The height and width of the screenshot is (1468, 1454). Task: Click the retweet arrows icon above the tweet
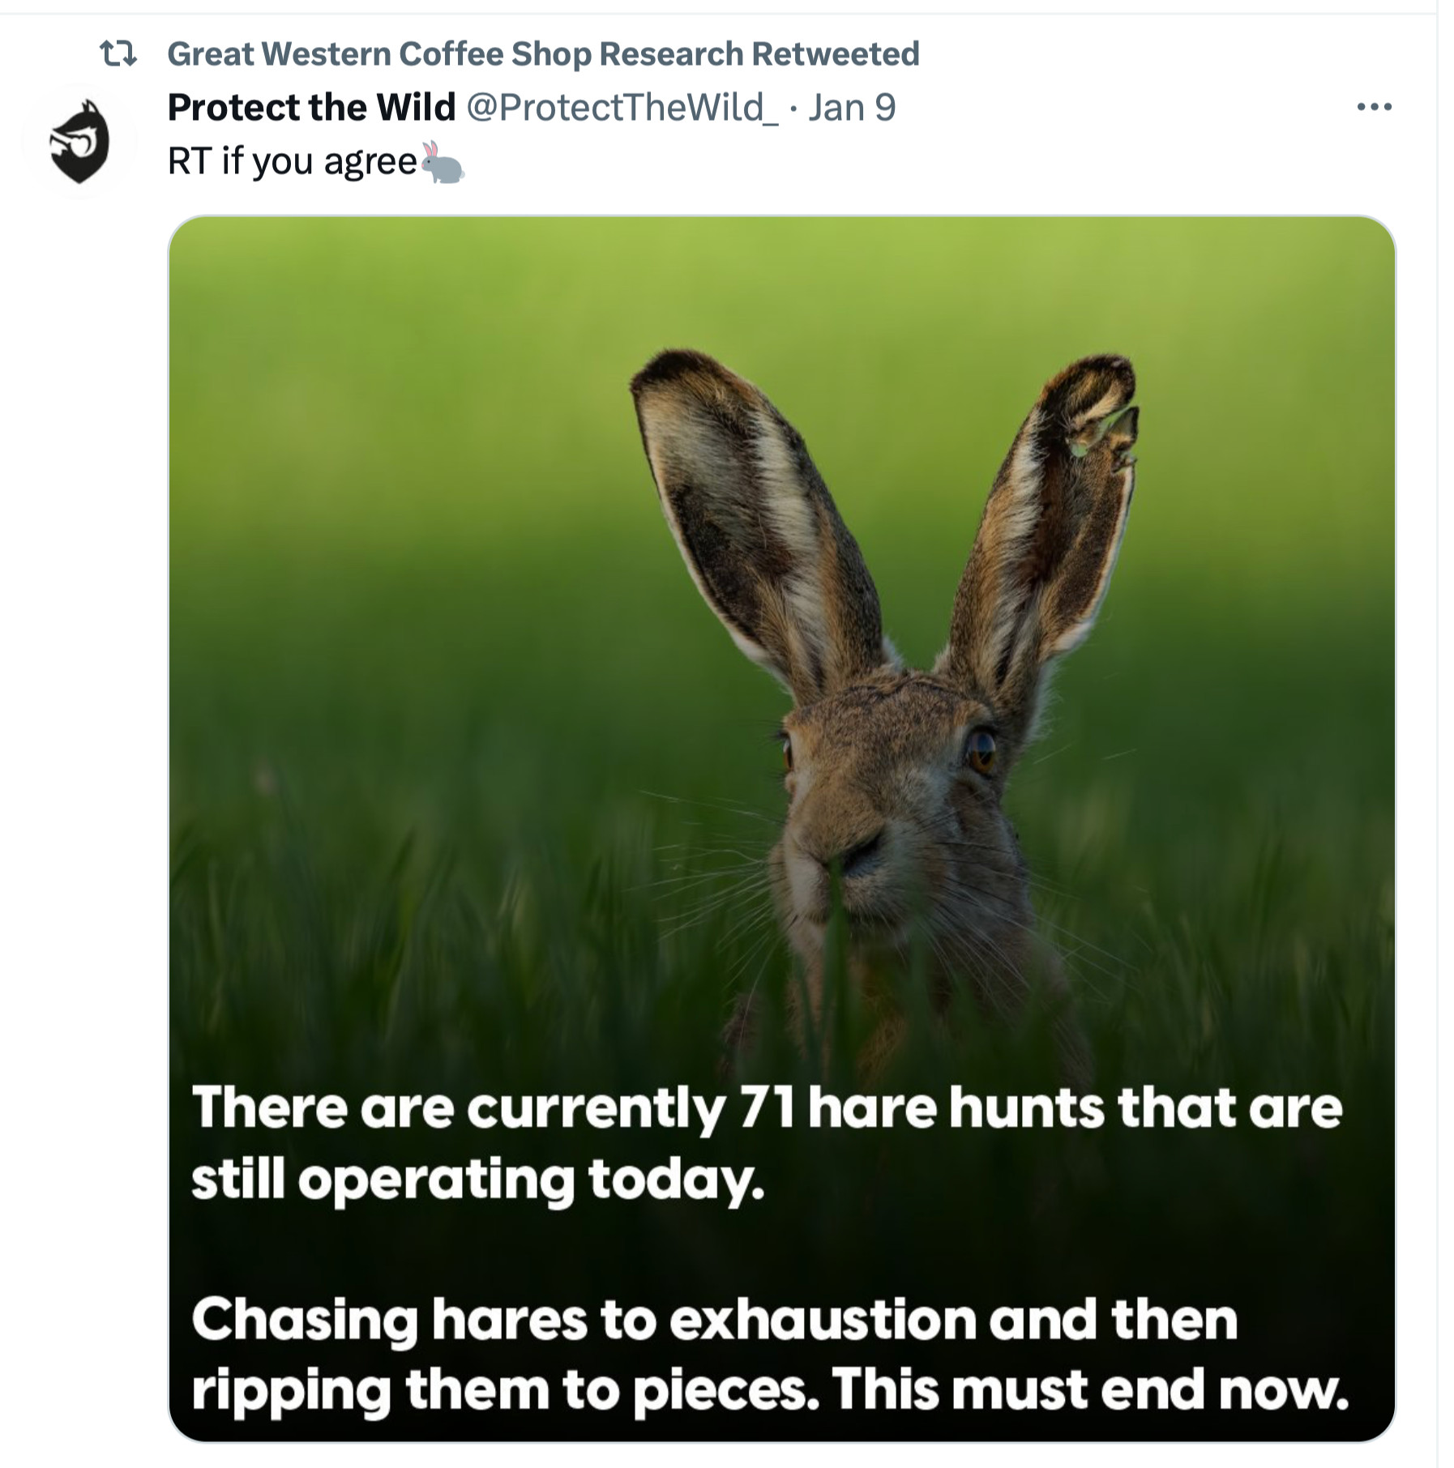point(118,54)
